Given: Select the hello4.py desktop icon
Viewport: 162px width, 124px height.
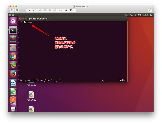Looking at the screenshot, I should coord(31,96).
